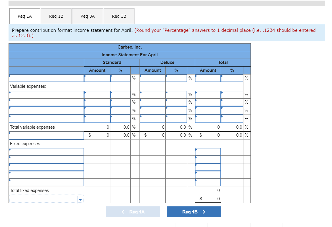Select Total Amount for fourth fixed expense
This screenshot has height=227, width=332.
pos(208,175)
